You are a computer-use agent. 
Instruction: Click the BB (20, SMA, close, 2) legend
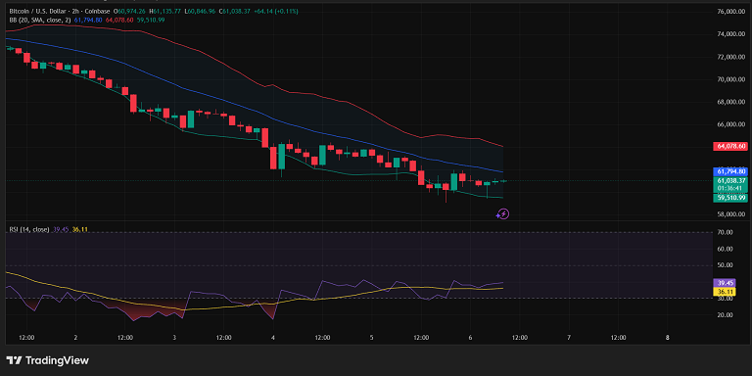point(40,20)
